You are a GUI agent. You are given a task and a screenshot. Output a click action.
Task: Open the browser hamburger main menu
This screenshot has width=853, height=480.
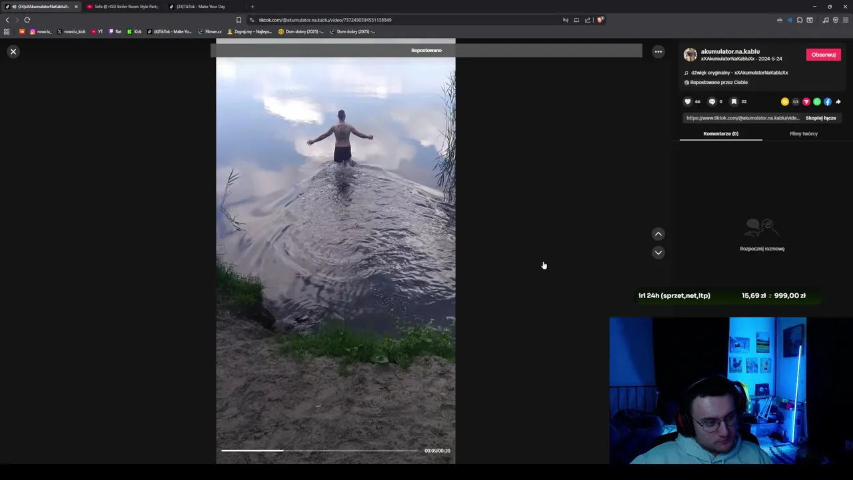point(846,20)
